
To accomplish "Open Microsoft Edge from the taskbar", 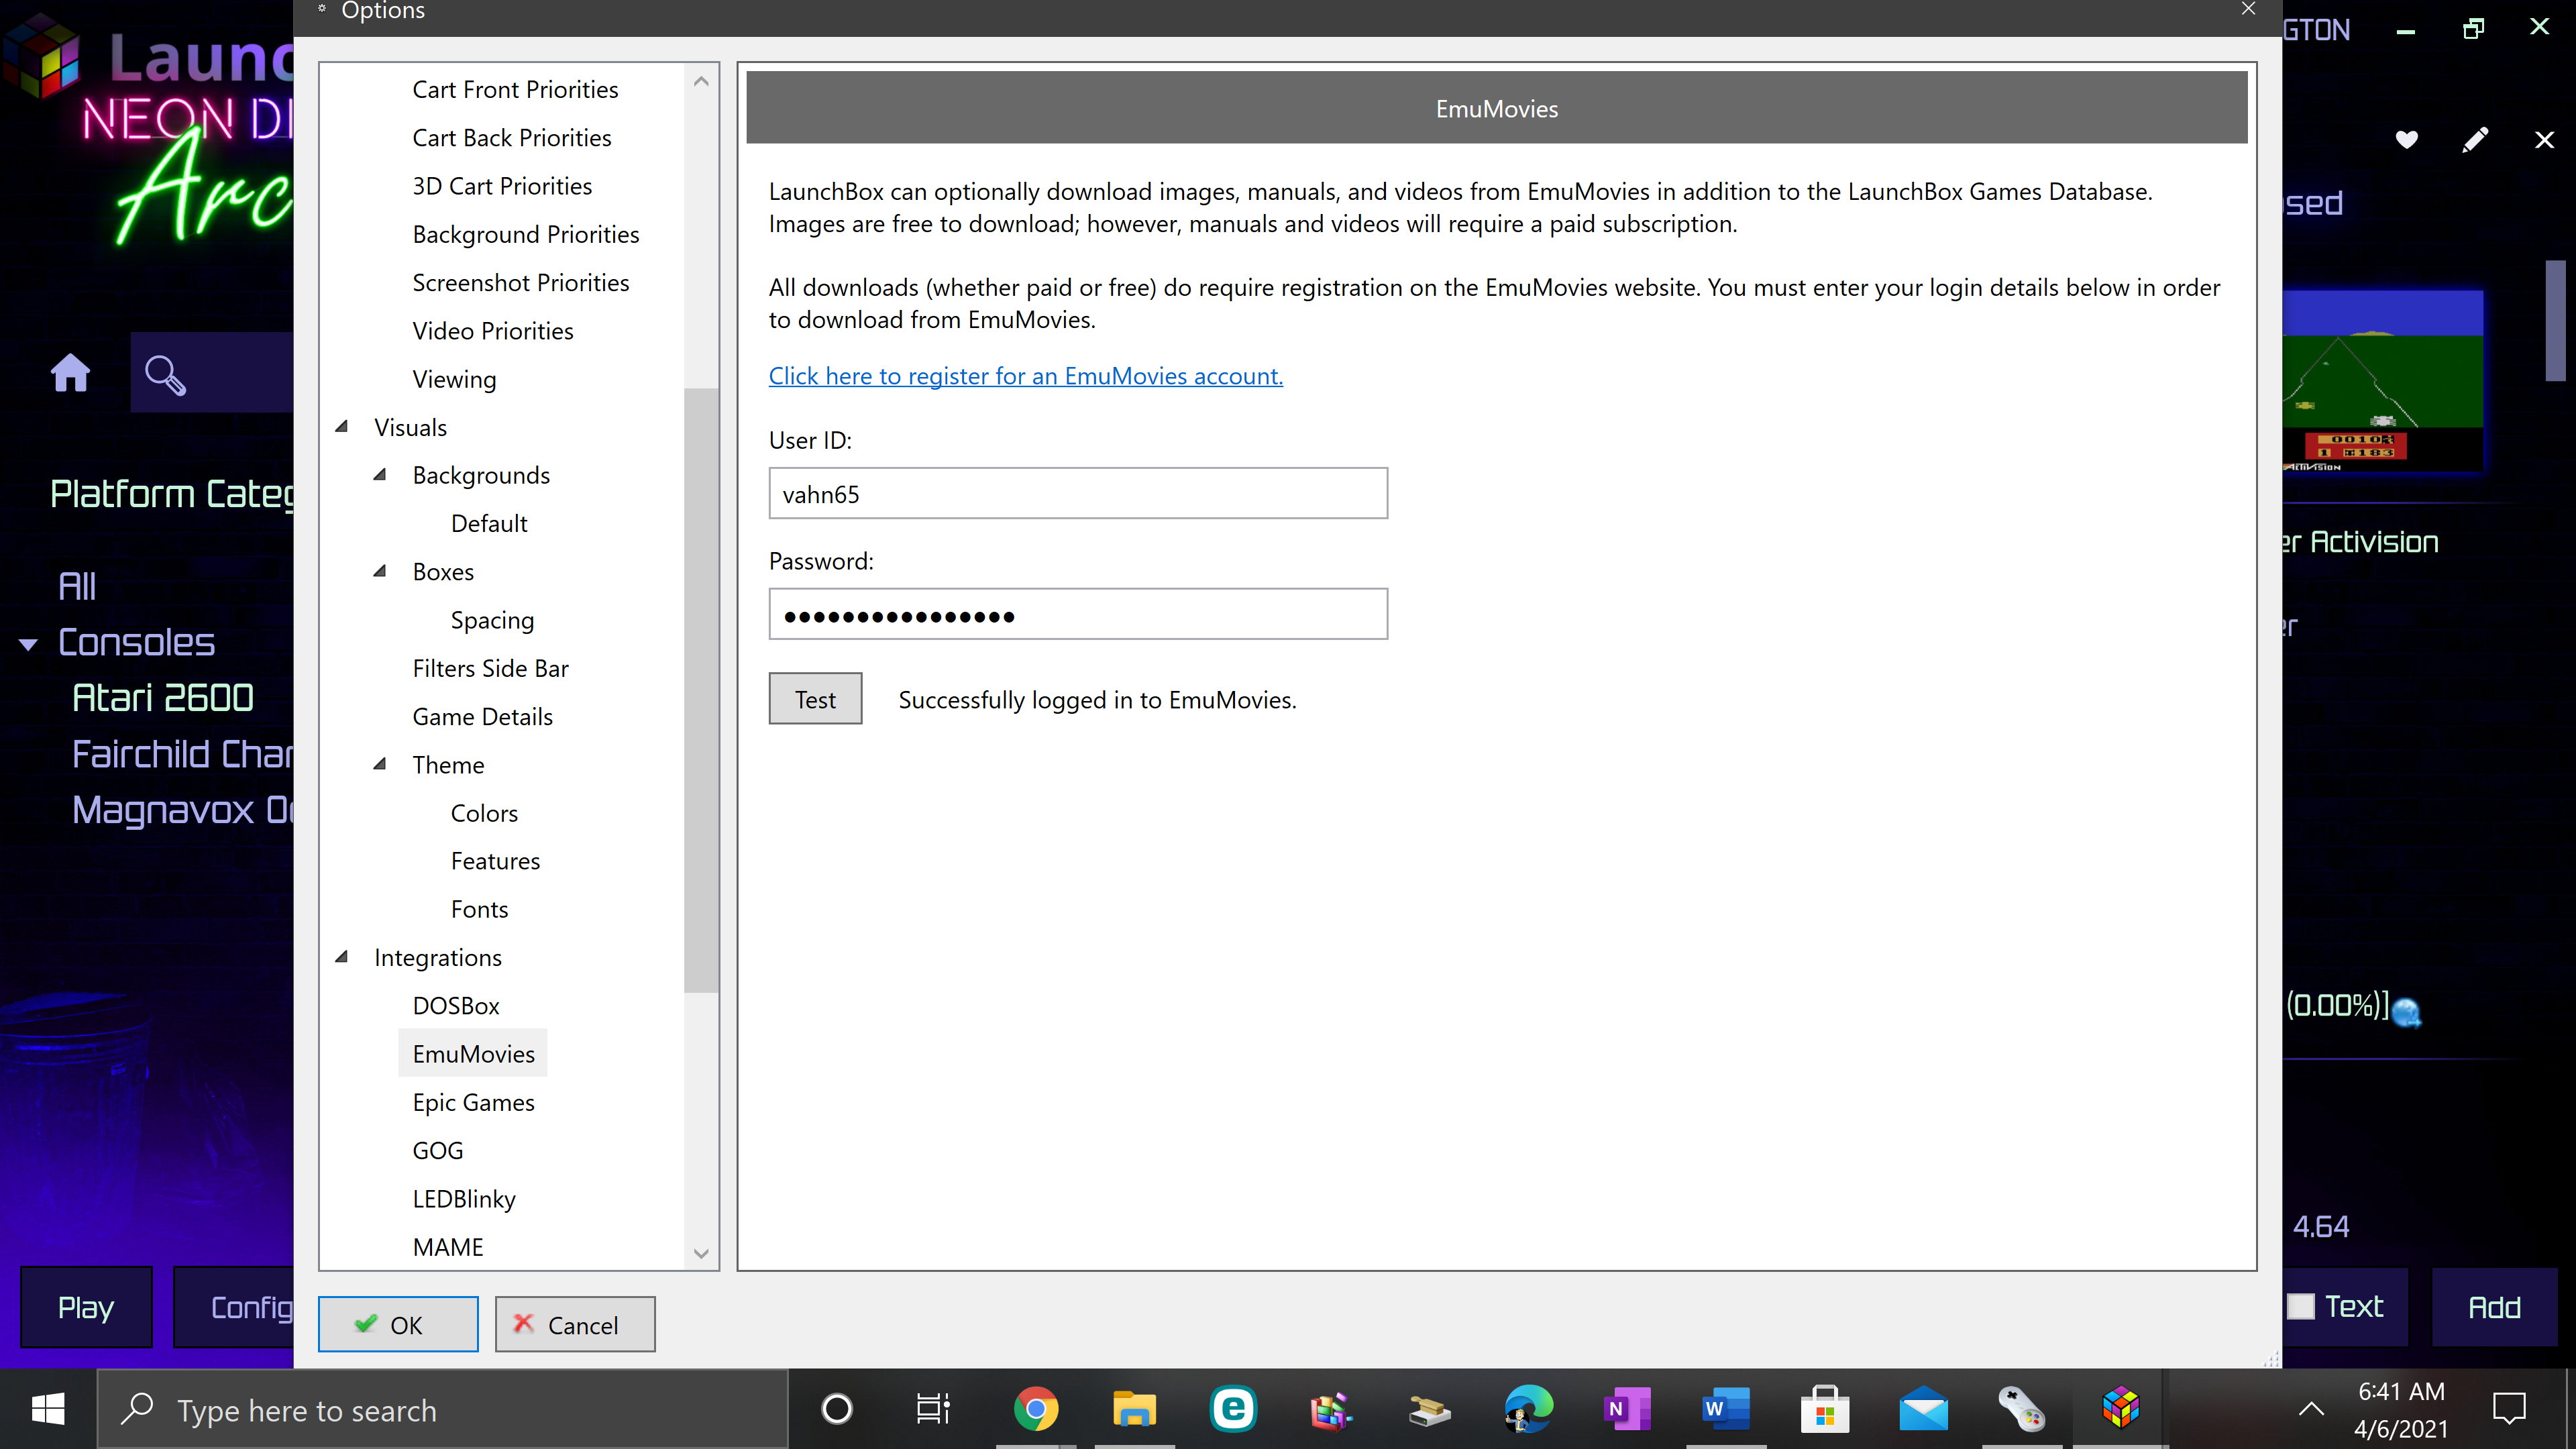I will point(1529,1410).
